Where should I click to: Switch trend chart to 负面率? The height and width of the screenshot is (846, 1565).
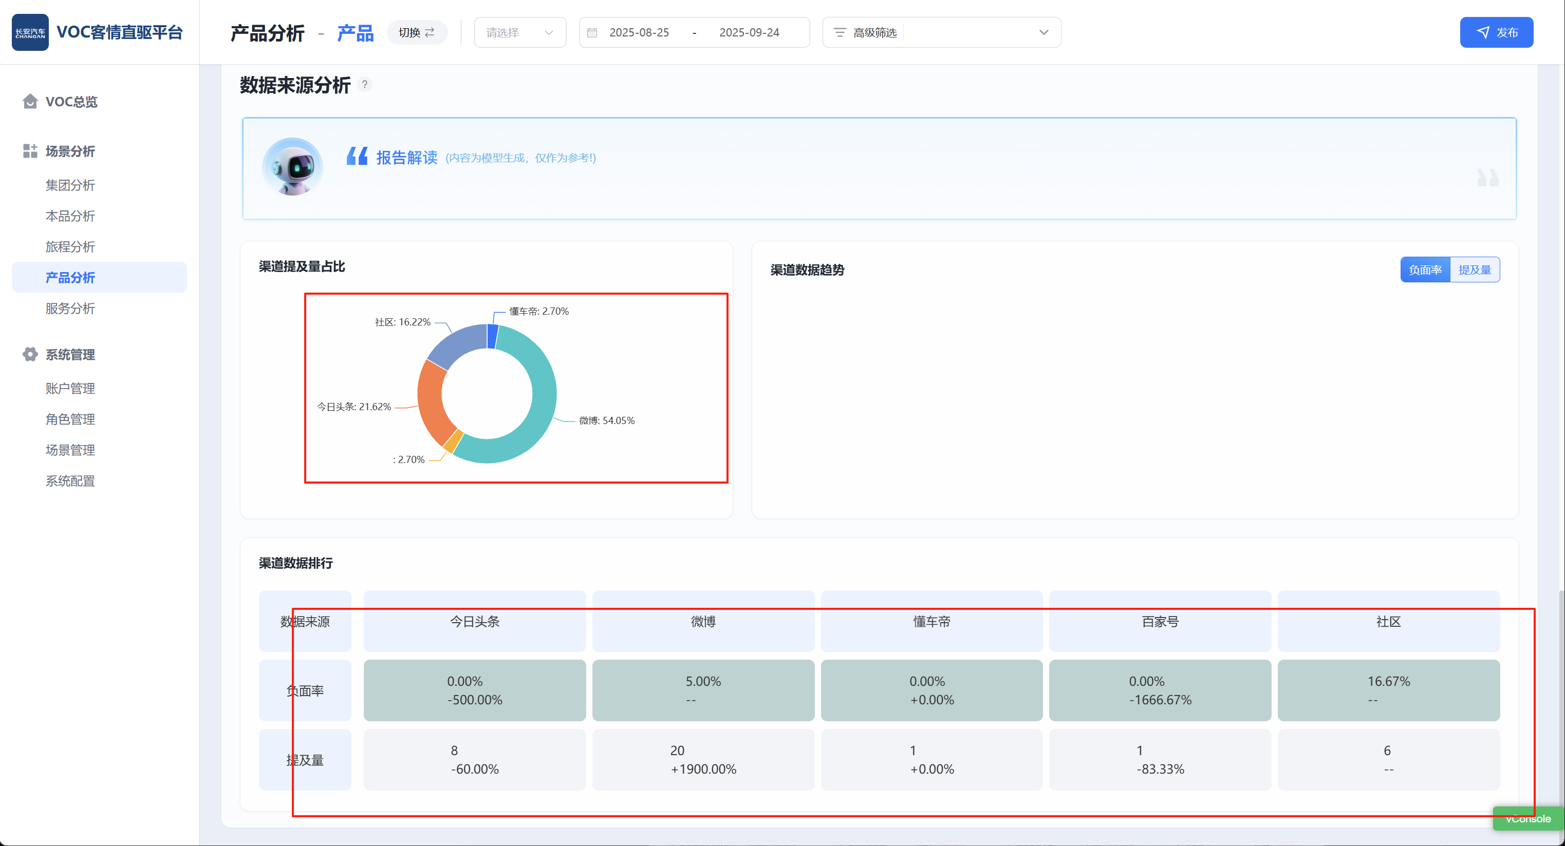(x=1425, y=270)
